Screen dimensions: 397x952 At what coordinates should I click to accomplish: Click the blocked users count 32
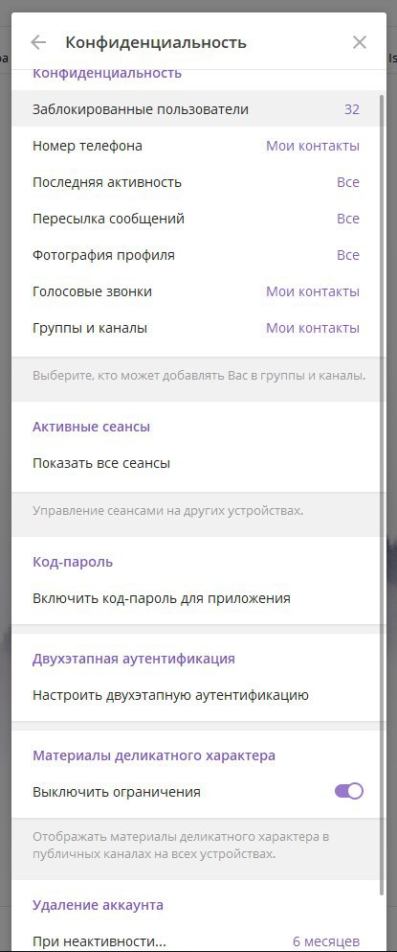(352, 109)
